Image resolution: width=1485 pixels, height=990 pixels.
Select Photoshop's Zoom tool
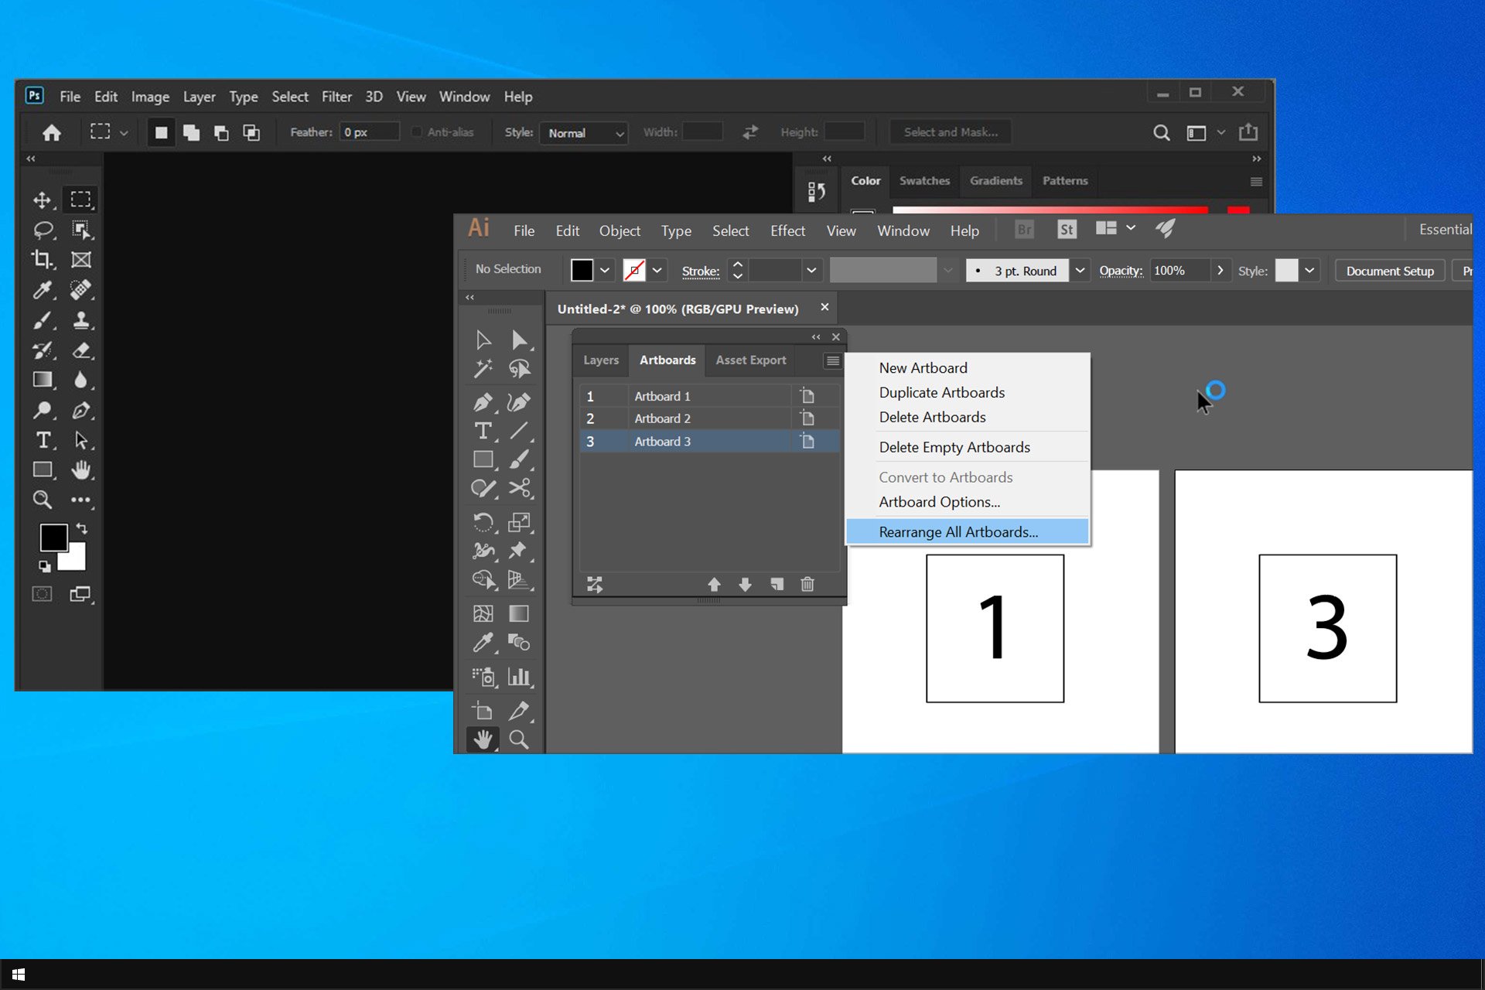[43, 500]
